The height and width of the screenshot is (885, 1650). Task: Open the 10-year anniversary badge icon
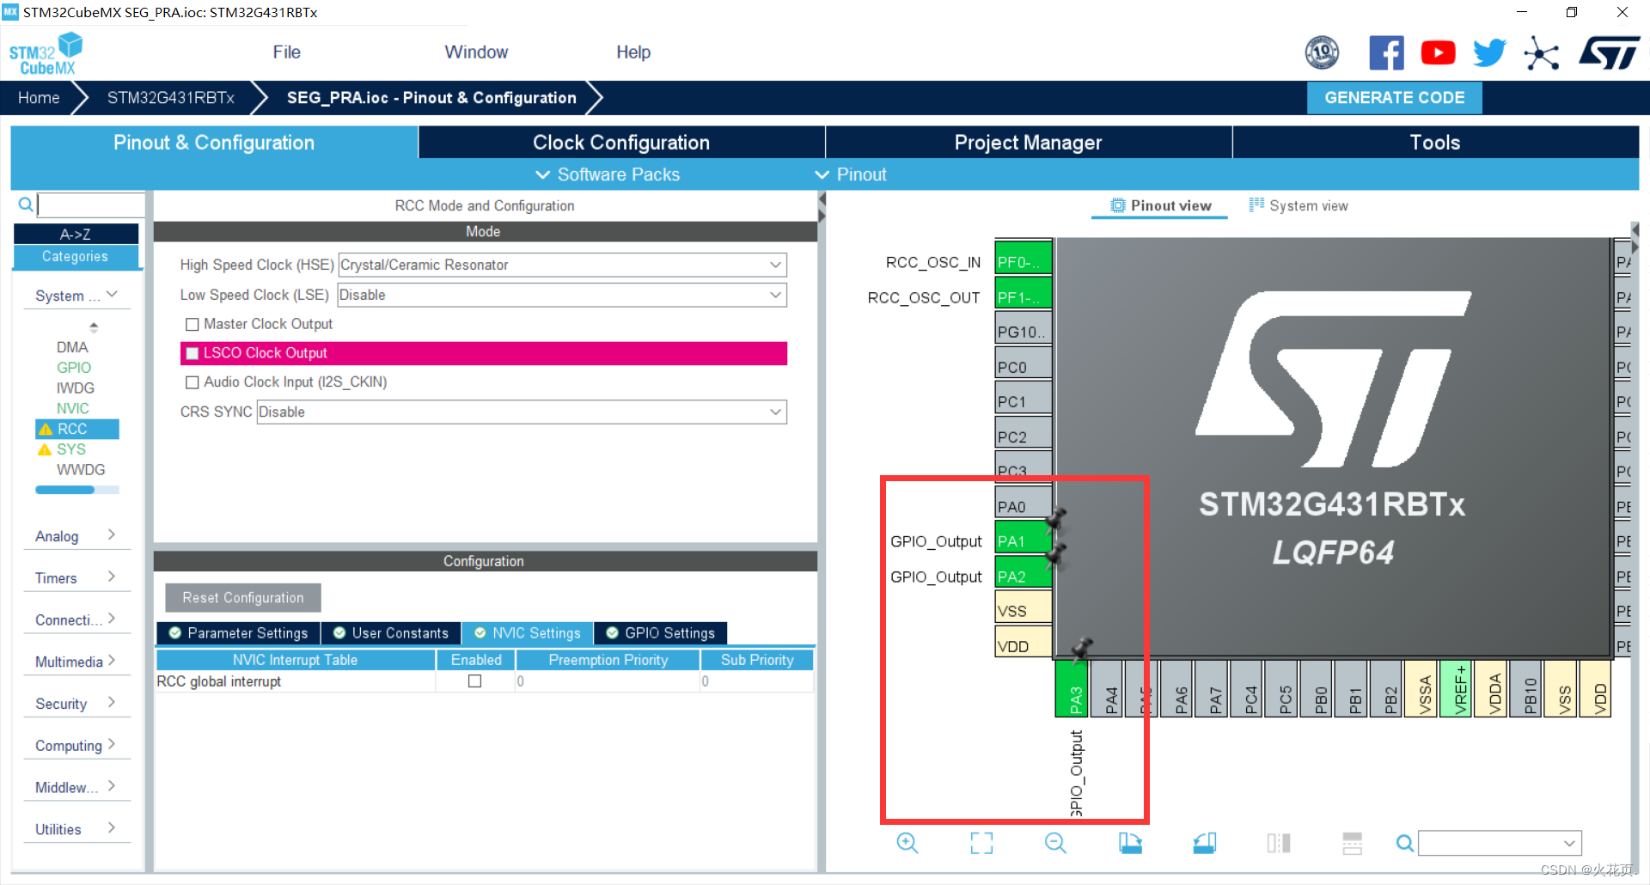click(1322, 53)
